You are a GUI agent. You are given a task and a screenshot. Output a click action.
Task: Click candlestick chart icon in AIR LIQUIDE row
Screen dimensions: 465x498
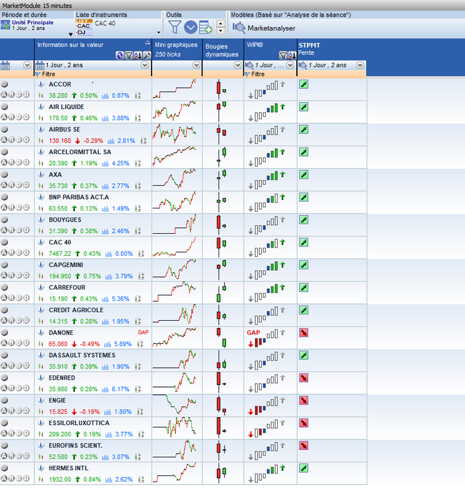tap(41, 118)
